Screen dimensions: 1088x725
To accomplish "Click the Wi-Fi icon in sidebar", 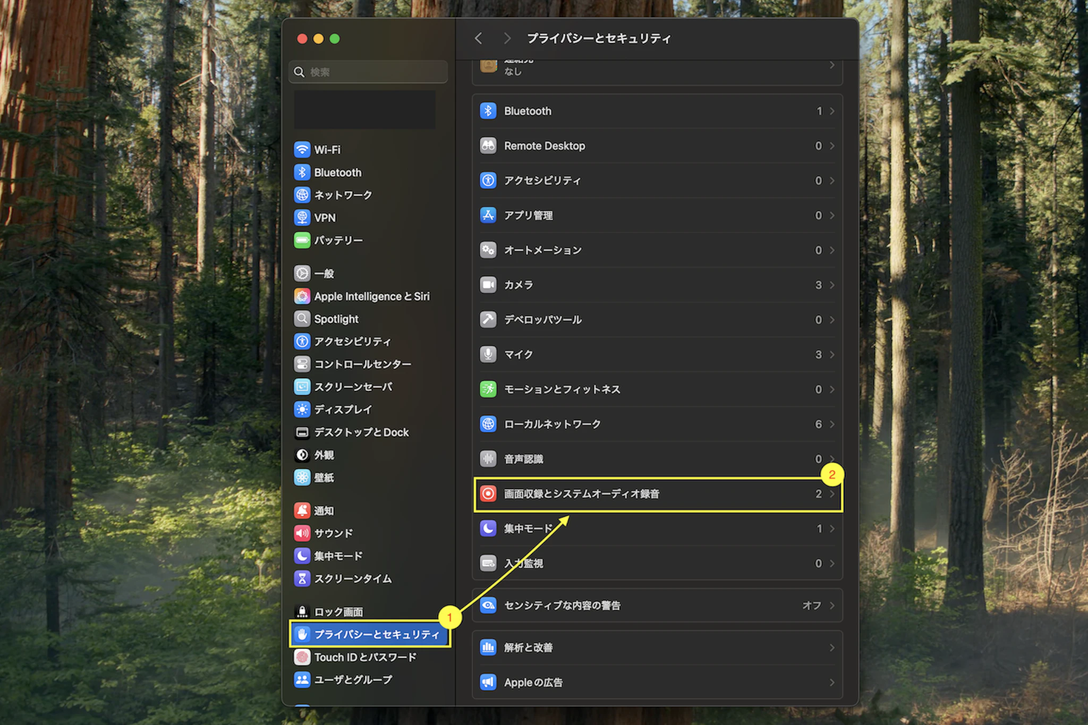I will (x=302, y=150).
